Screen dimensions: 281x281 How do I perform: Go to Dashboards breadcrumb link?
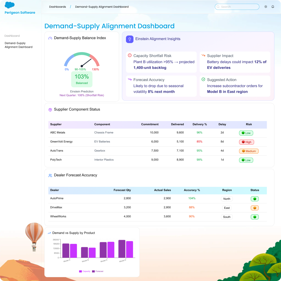click(x=58, y=7)
